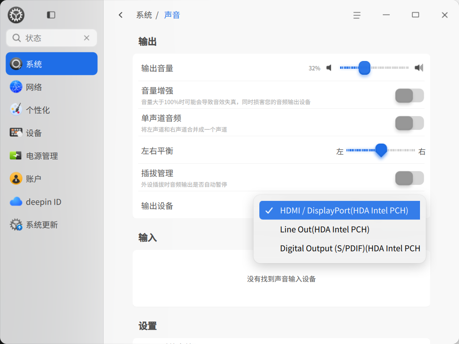459x344 pixels.
Task: Click the 输出设备 label
Action: (x=157, y=206)
